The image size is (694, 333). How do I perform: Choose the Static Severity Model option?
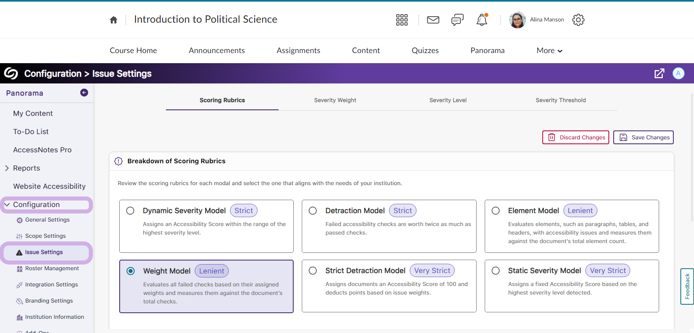496,271
